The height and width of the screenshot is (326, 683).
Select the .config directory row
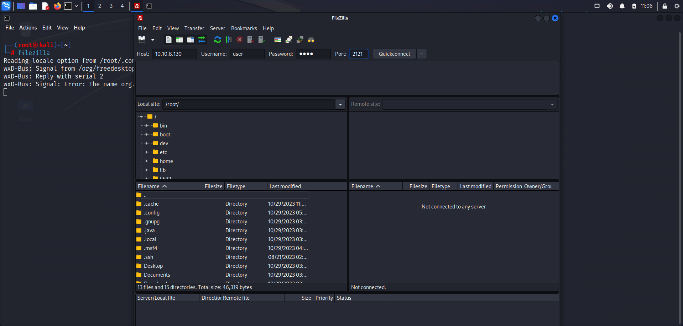pos(223,213)
